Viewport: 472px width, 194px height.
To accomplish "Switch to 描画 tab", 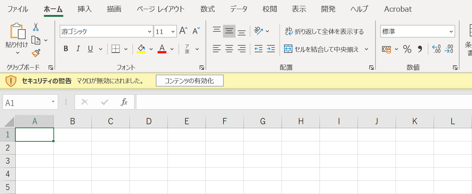I will click(x=114, y=9).
